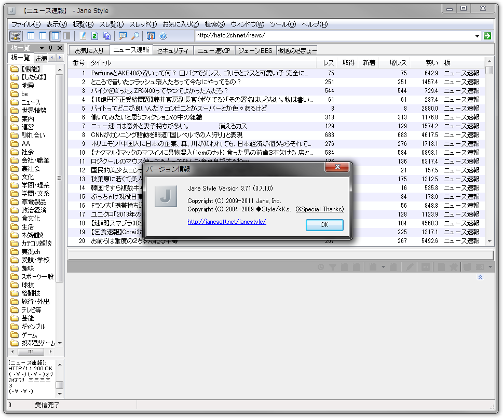Open the URL address dropdown arrow

point(478,36)
